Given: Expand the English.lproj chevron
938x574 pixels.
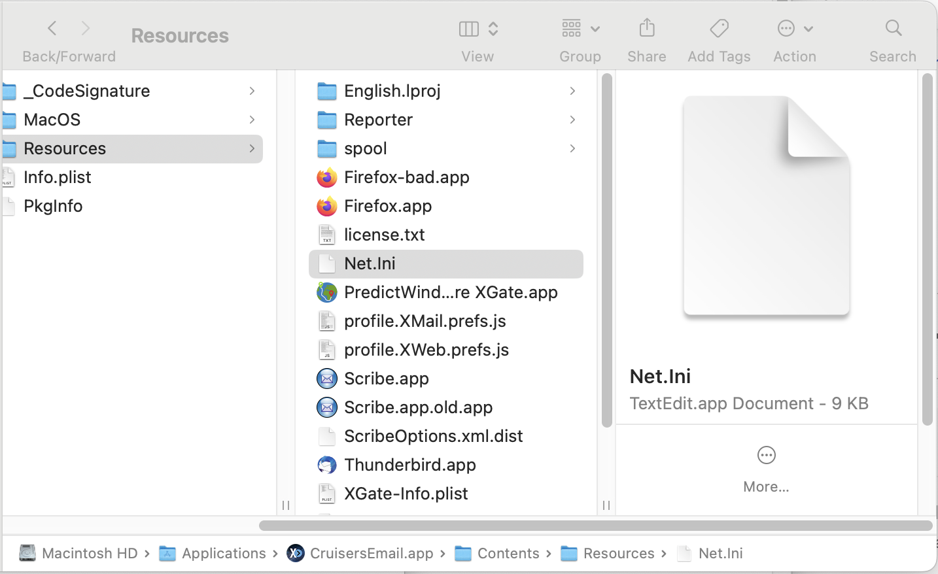Looking at the screenshot, I should [572, 91].
